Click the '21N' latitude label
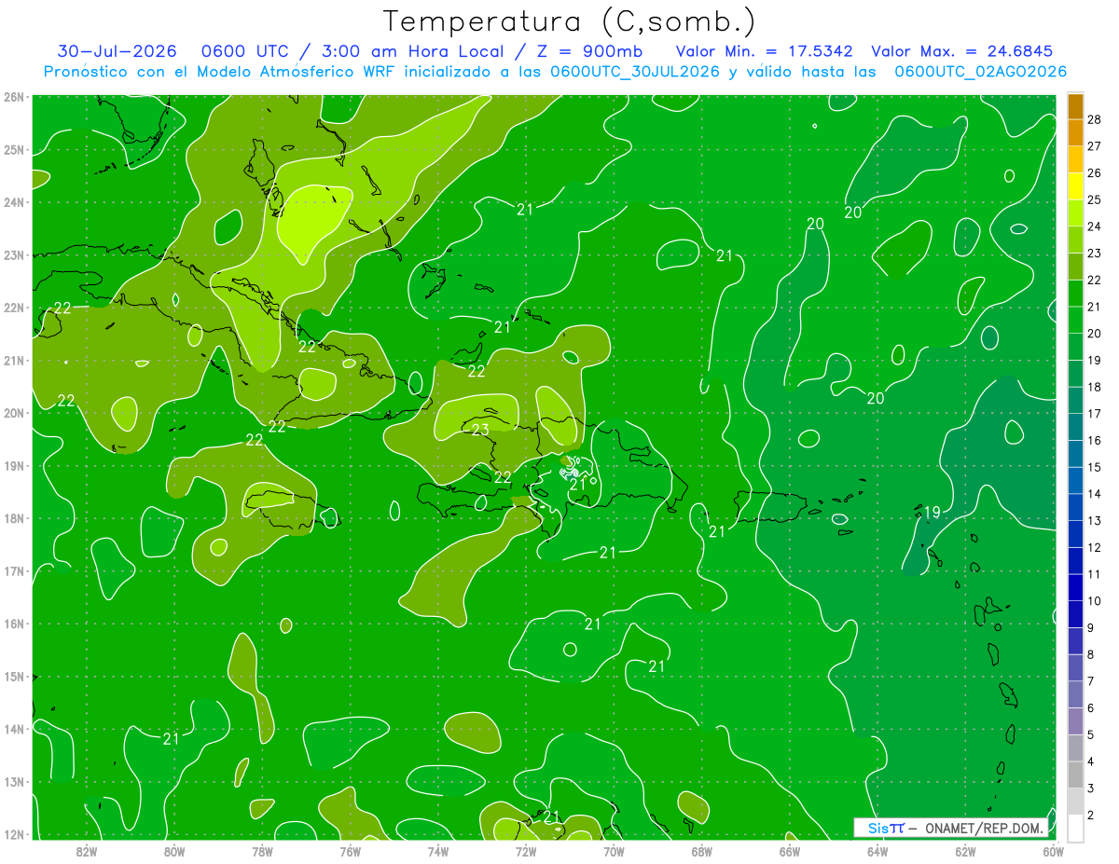 point(14,361)
